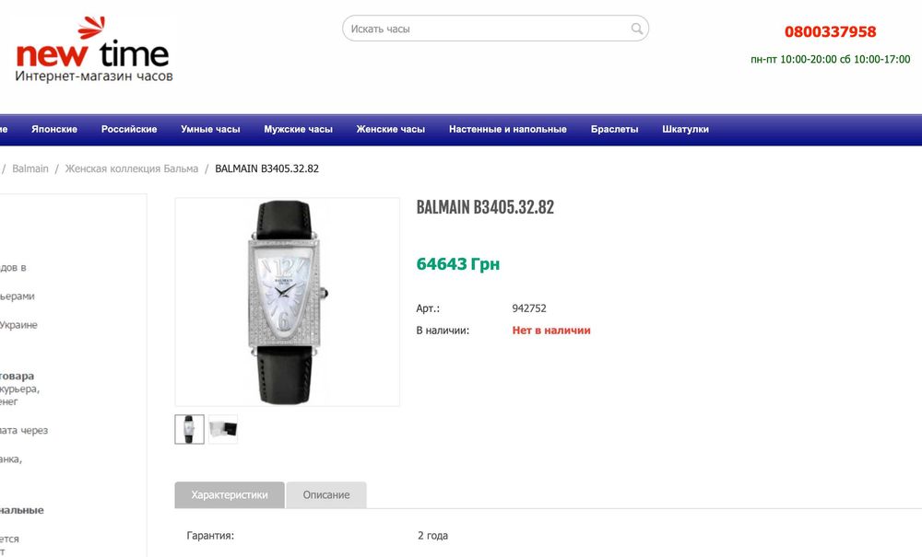Open the Российские menu category
This screenshot has height=557, width=922.
(129, 130)
